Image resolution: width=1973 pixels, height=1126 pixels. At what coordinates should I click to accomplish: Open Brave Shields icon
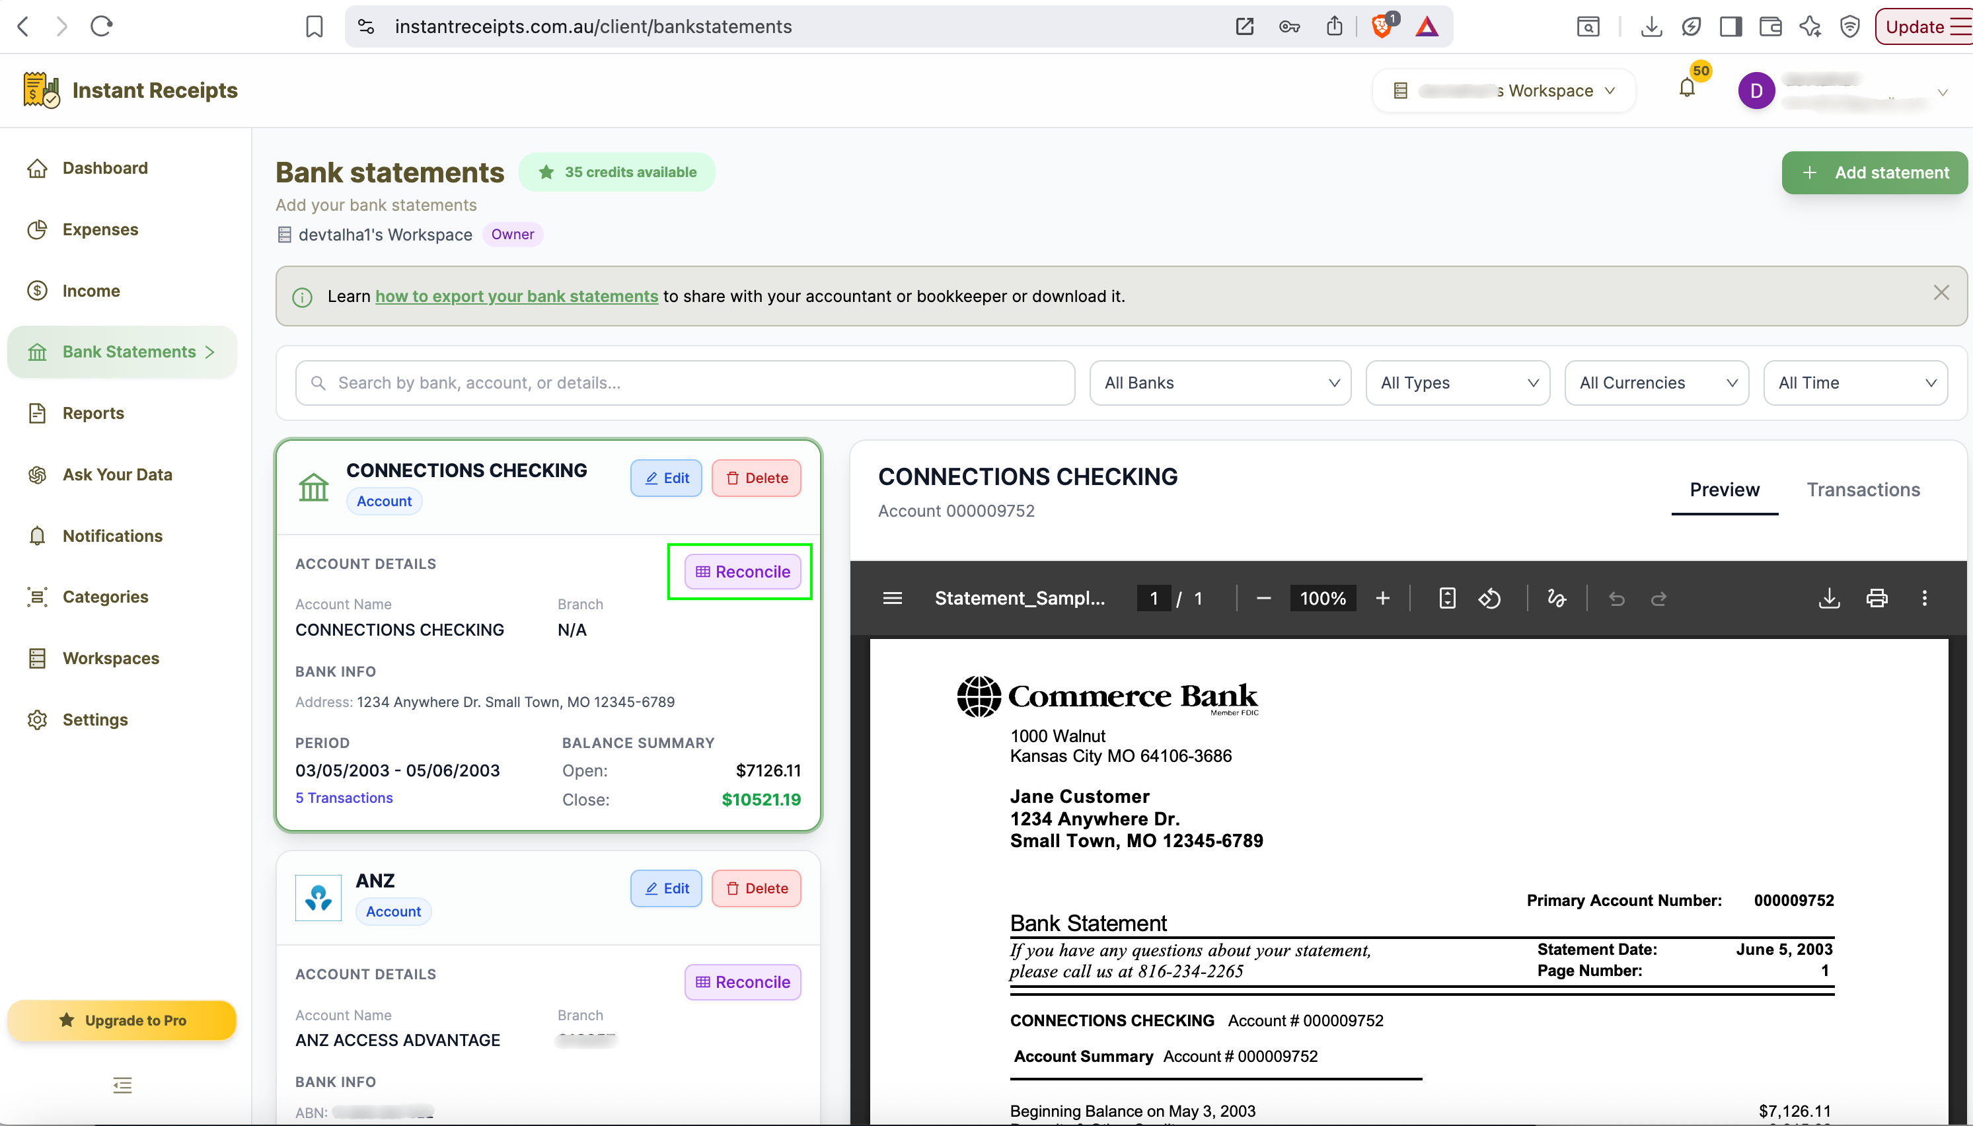[1382, 26]
